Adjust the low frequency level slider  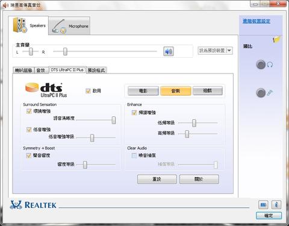click(x=194, y=123)
